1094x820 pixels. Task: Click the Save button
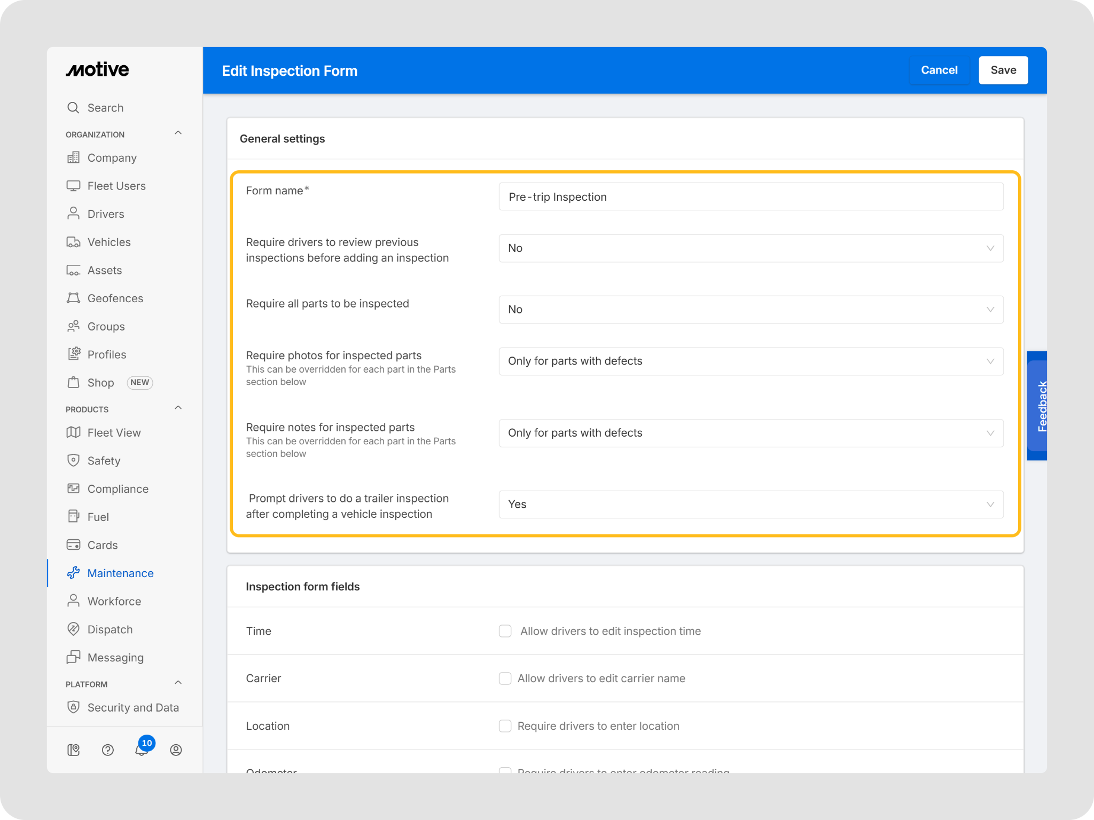click(x=1003, y=70)
